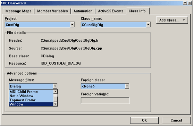The width and height of the screenshot is (193, 126).
Task: Click the IDD_CUSTDLG_DIALOG resource text
Action: point(61,64)
